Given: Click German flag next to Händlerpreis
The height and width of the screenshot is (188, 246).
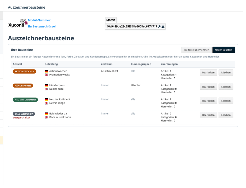Looking at the screenshot, I should (46, 85).
